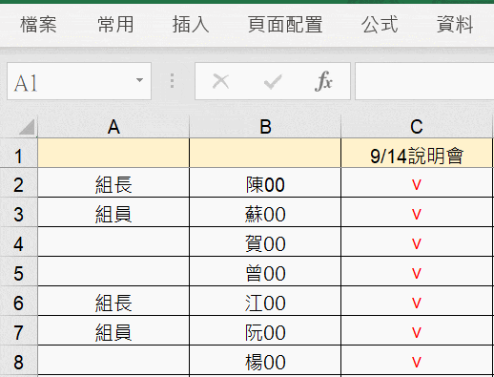The height and width of the screenshot is (377, 494).
Task: Click the cancel X icon in formula bar
Action: click(220, 81)
